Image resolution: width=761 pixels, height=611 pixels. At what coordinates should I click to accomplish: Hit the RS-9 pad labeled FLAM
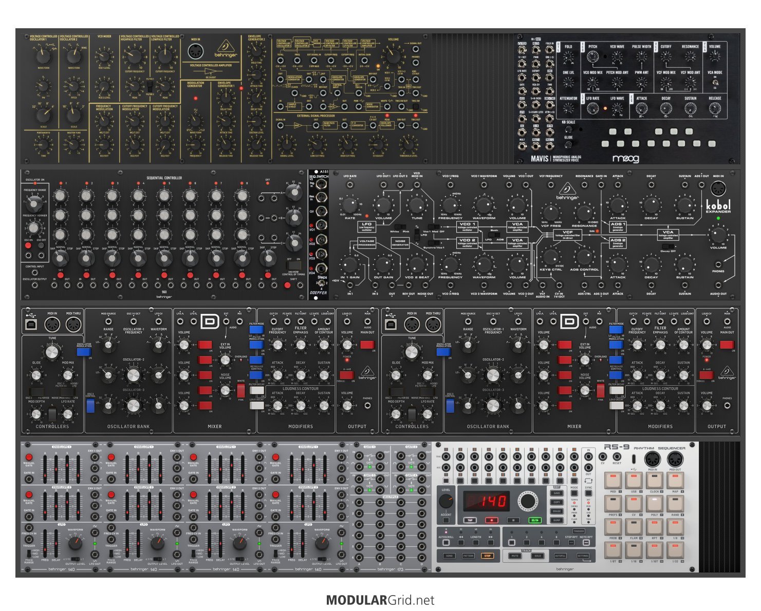(634, 527)
